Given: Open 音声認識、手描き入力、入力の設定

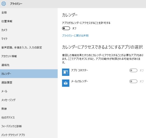Looking at the screenshot, I should [x=29, y=48].
